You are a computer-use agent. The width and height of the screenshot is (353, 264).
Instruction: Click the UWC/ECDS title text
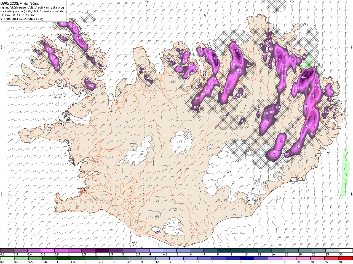[9, 3]
